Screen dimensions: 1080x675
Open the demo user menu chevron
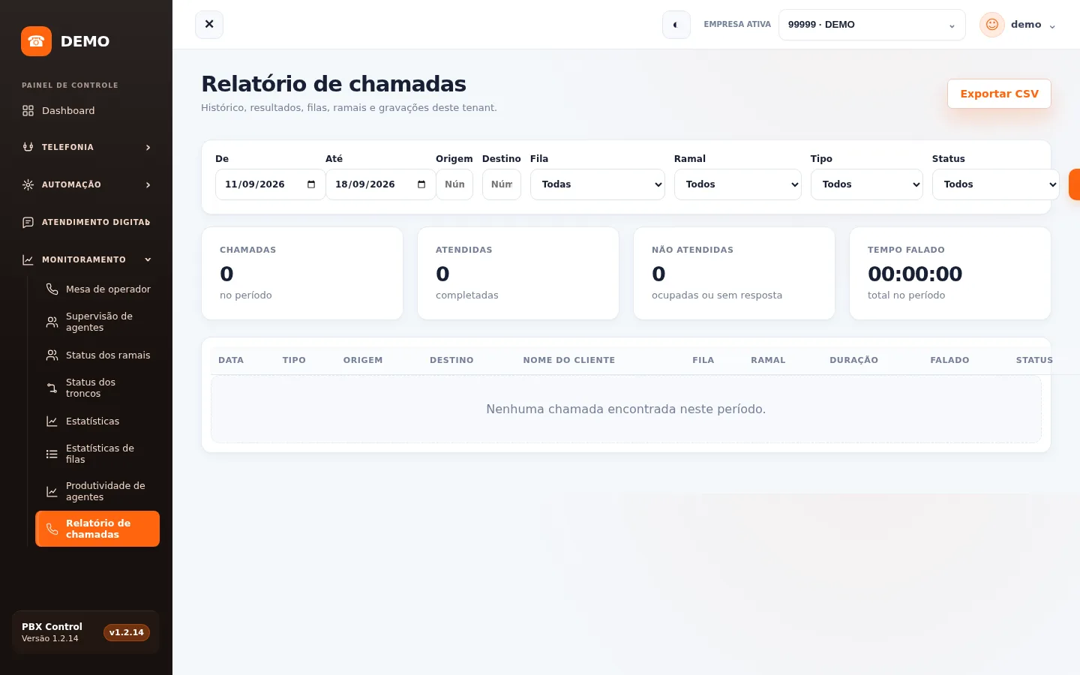click(x=1052, y=26)
